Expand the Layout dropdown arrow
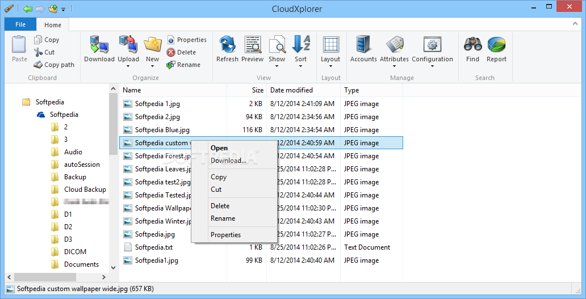Viewport: 586px width, 299px height. (330, 66)
